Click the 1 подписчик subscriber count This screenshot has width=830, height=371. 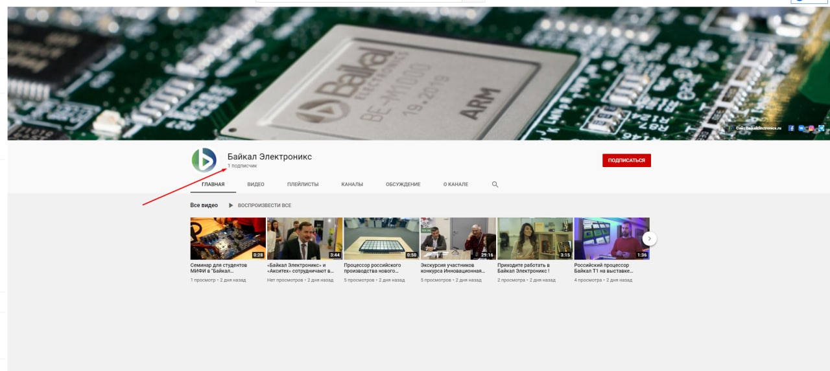click(x=242, y=166)
